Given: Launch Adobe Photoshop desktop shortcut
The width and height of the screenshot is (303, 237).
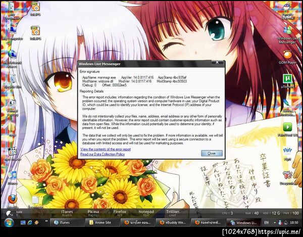Looking at the screenshot, I should (x=287, y=108).
